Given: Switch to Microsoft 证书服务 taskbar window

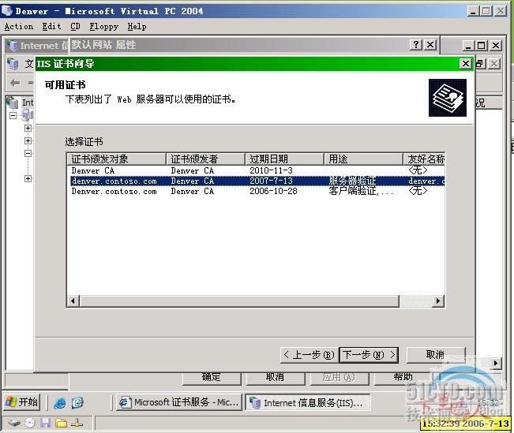Looking at the screenshot, I should coord(179,402).
